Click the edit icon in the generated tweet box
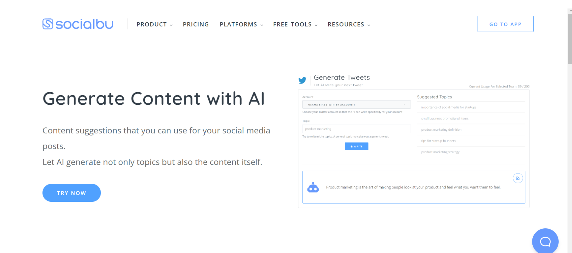 [518, 178]
